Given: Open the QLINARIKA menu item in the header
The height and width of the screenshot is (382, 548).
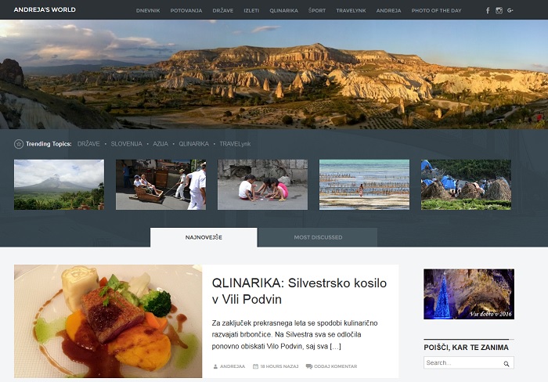Looking at the screenshot, I should point(283,10).
